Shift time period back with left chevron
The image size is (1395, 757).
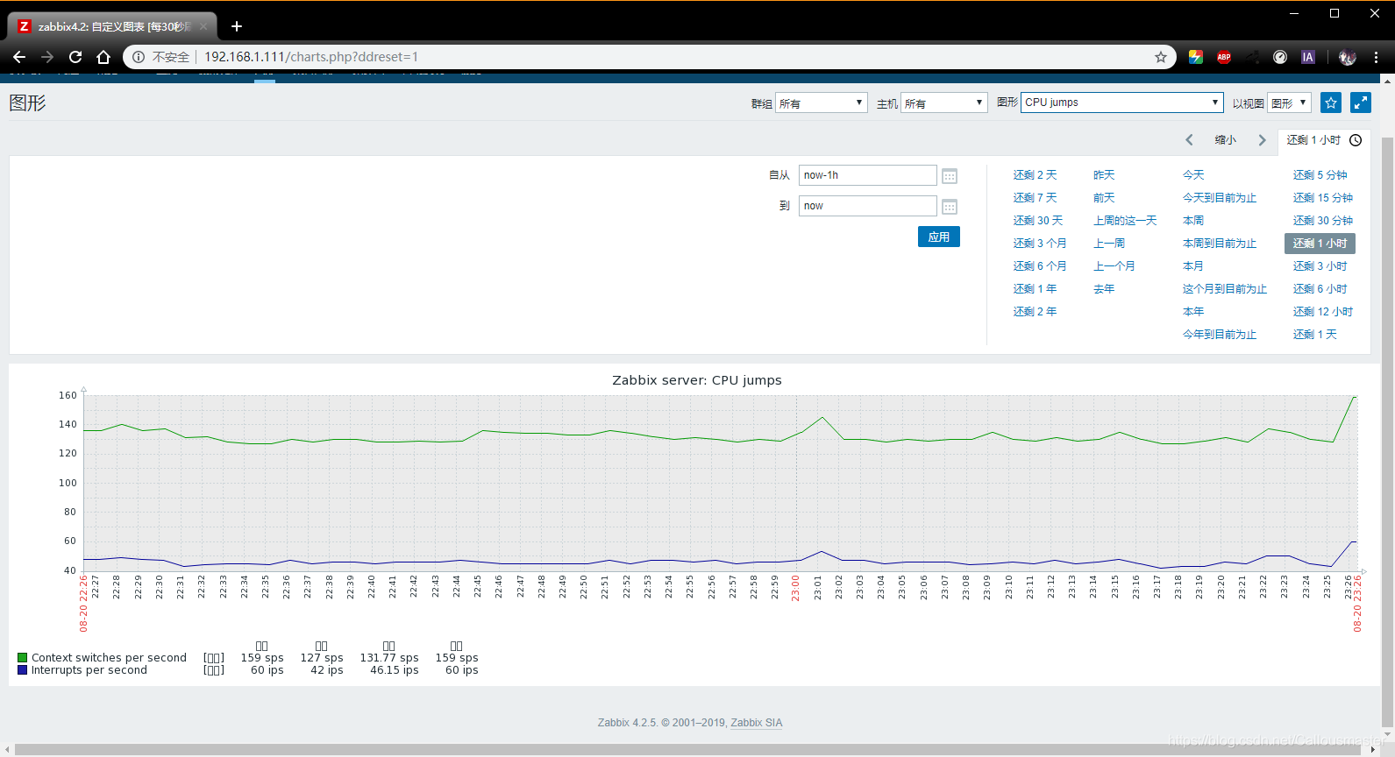pyautogui.click(x=1190, y=140)
